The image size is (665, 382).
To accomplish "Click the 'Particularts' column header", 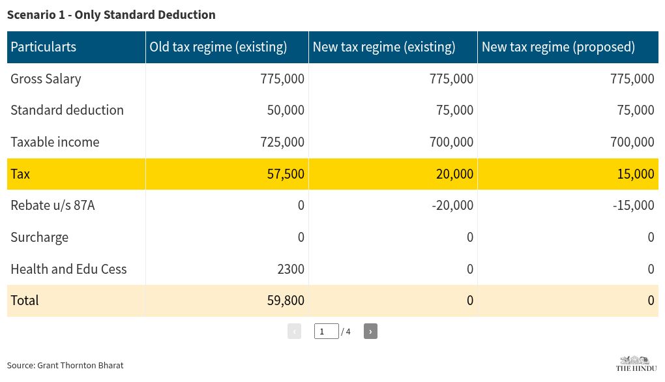I will pos(44,47).
